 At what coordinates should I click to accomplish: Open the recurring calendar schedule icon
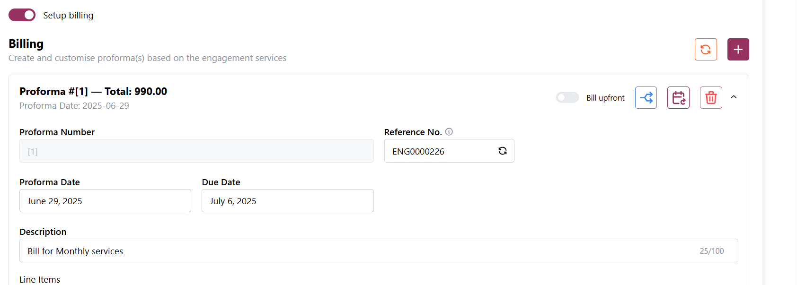pos(678,98)
